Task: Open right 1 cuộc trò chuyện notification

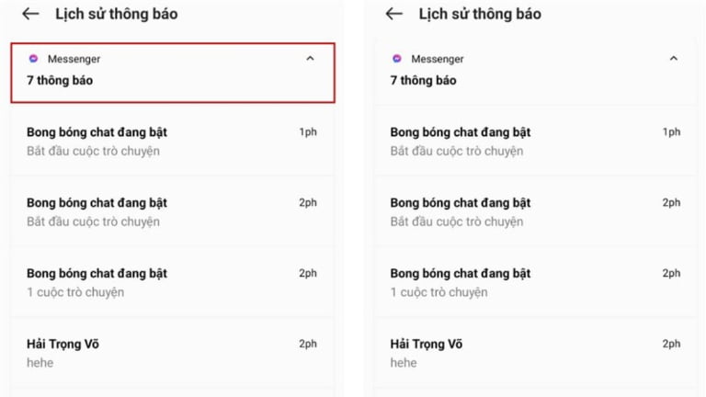Action: click(x=535, y=282)
